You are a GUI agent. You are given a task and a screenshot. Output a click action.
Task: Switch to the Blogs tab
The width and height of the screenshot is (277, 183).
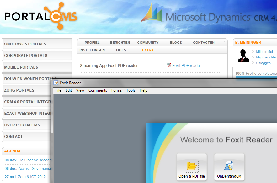[x=176, y=43]
